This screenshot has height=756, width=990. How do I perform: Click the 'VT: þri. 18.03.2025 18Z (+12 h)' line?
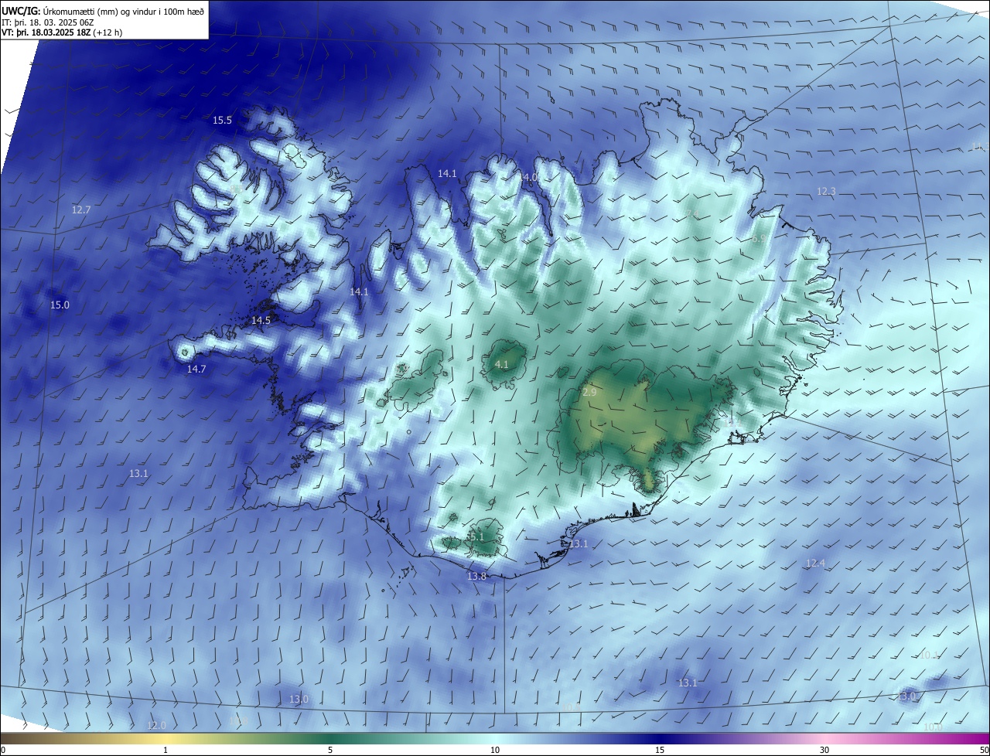pos(62,32)
